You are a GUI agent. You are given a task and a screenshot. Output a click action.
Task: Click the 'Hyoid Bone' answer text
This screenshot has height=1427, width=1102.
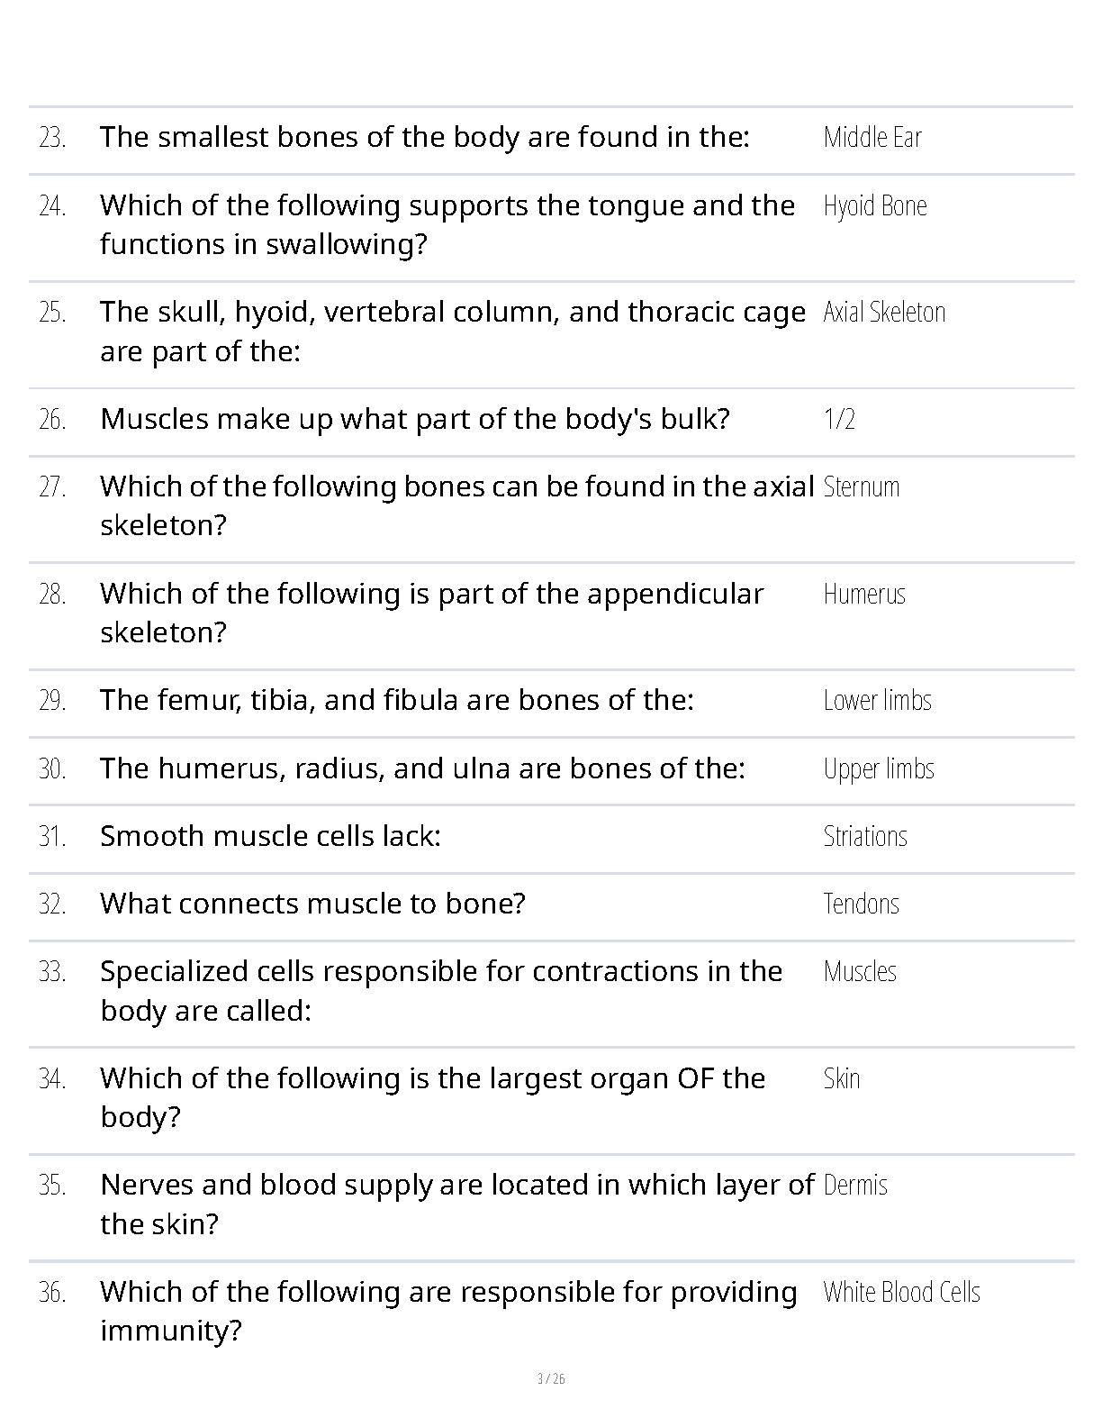875,206
